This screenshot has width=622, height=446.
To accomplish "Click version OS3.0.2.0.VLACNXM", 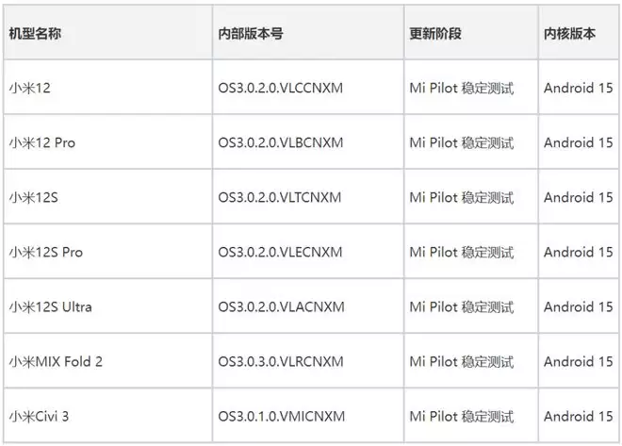I will (281, 307).
